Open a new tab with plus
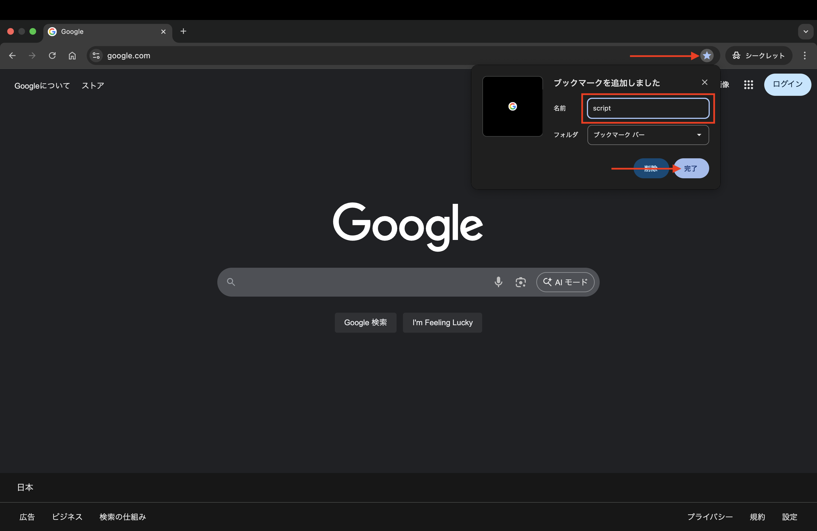The image size is (817, 531). point(183,31)
